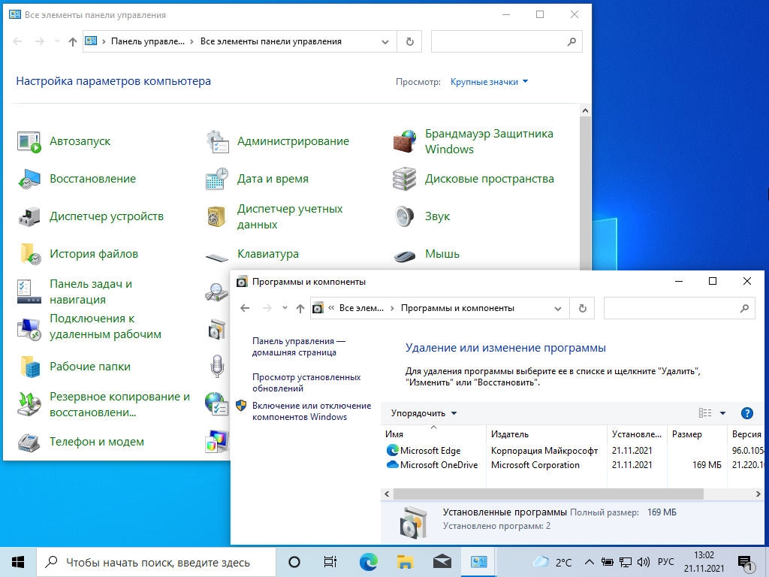Open Брандмауэр Защитника Windows icon
Image resolution: width=769 pixels, height=577 pixels.
[x=405, y=141]
